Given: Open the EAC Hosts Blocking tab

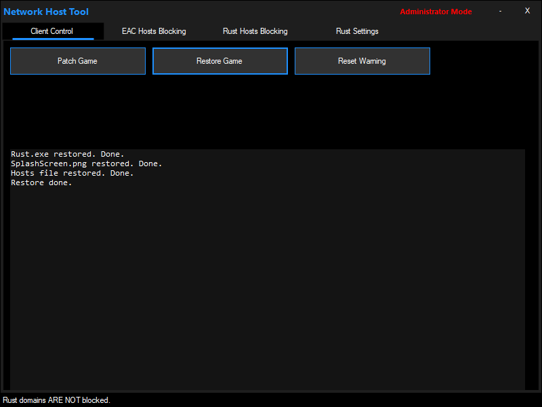Looking at the screenshot, I should tap(154, 31).
